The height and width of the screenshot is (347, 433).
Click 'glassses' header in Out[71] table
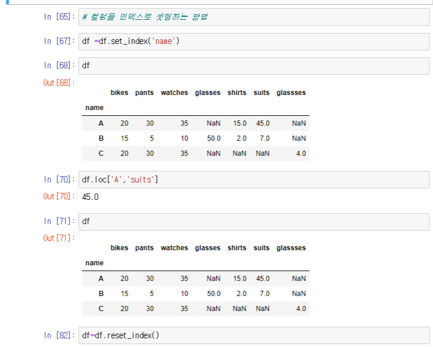pos(291,248)
